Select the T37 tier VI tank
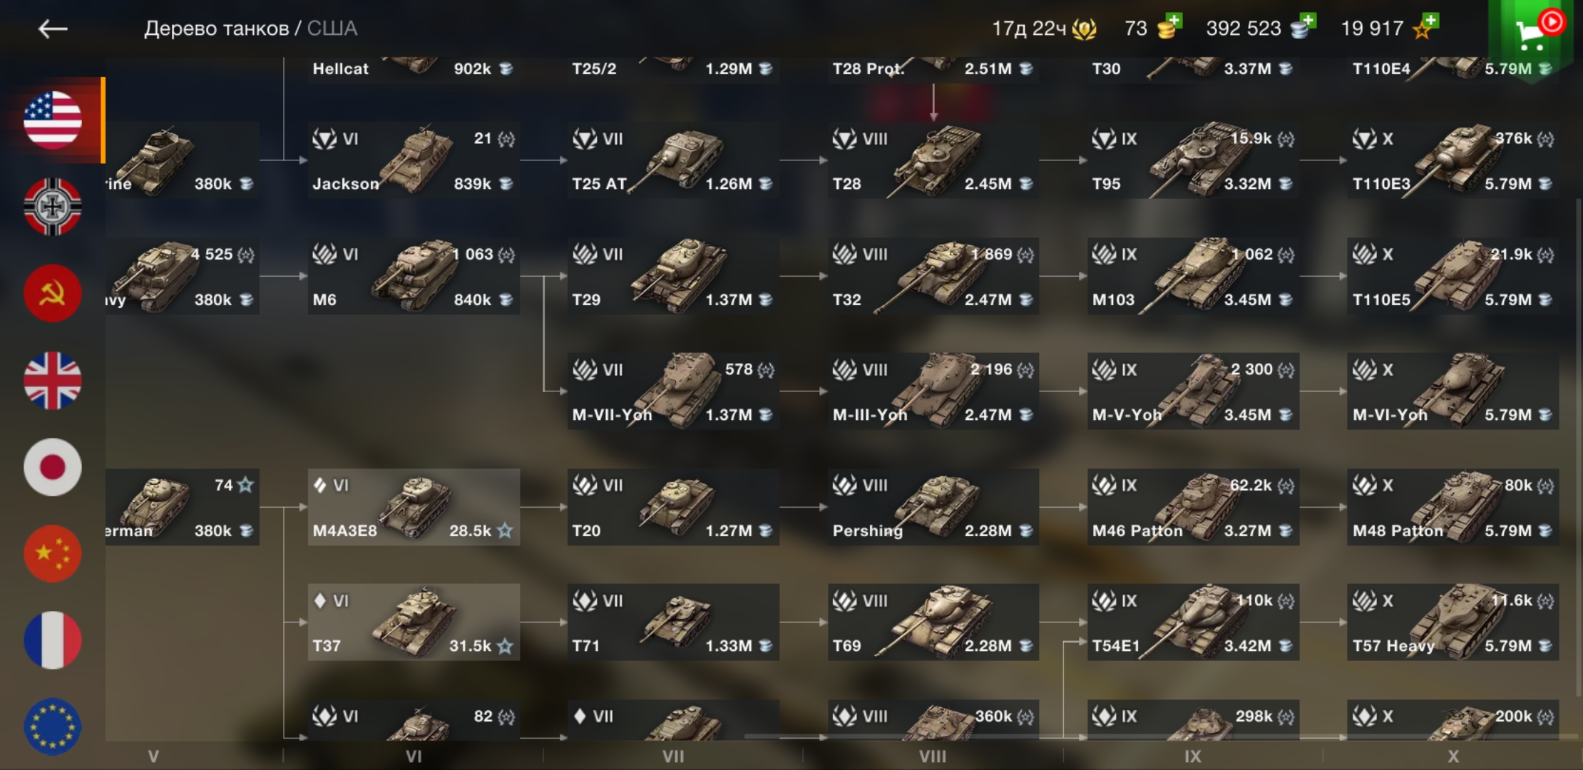The height and width of the screenshot is (770, 1583). pyautogui.click(x=414, y=622)
